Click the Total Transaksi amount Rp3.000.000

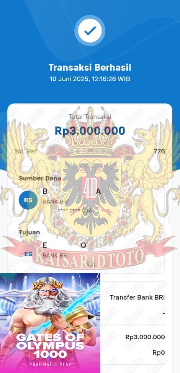point(90,131)
